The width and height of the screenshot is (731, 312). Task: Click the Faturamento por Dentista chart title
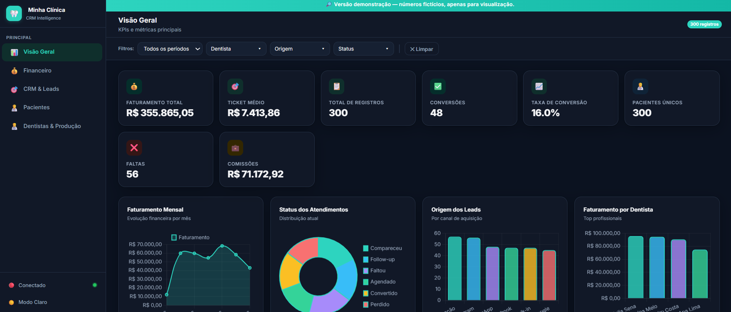(x=618, y=210)
